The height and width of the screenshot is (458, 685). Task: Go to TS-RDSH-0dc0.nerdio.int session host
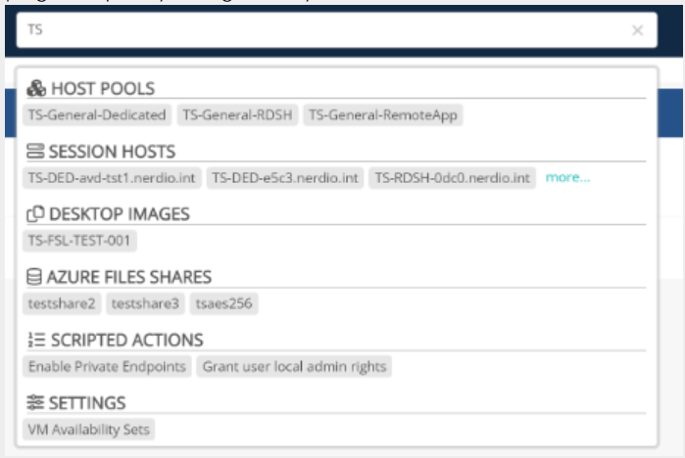point(453,178)
